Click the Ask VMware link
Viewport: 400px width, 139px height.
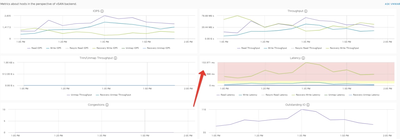coord(393,4)
